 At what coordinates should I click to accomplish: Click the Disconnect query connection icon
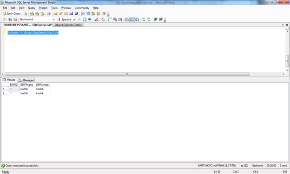click(10, 19)
